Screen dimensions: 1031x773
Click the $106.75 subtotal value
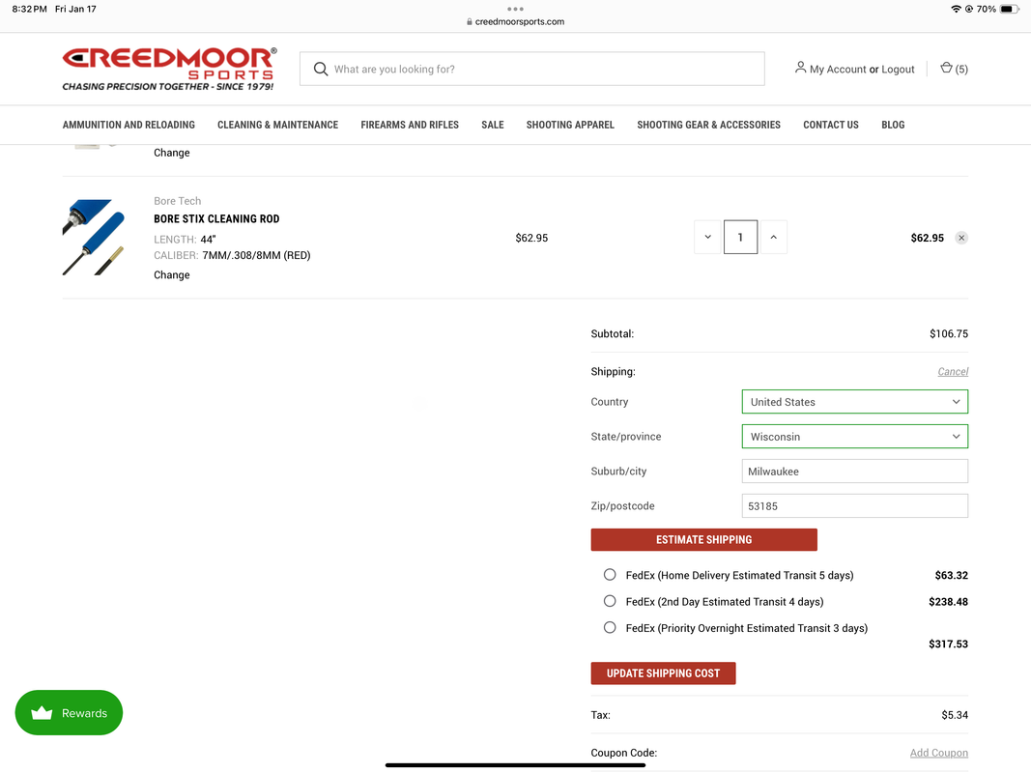click(x=948, y=334)
